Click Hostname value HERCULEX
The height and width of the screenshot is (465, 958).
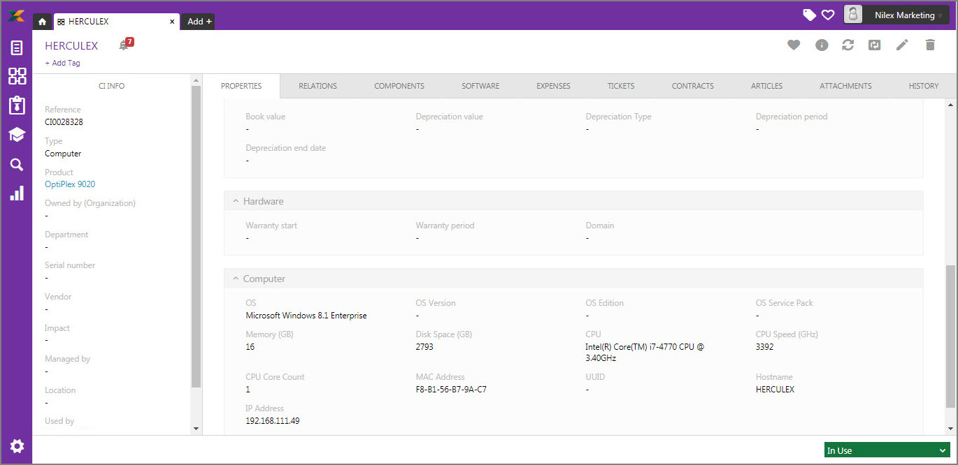pyautogui.click(x=775, y=389)
